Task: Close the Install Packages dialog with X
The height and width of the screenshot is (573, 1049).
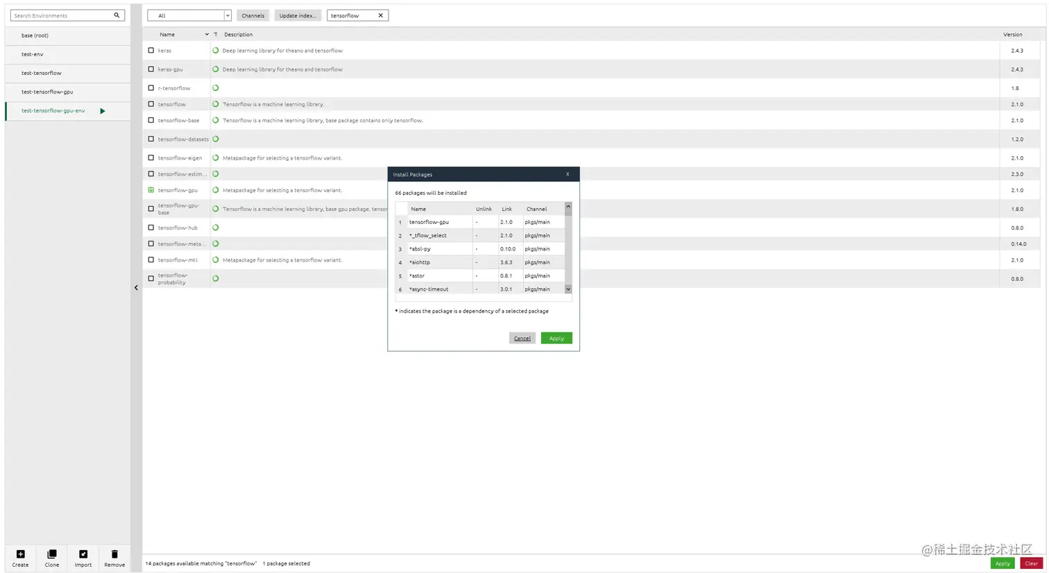Action: (568, 174)
